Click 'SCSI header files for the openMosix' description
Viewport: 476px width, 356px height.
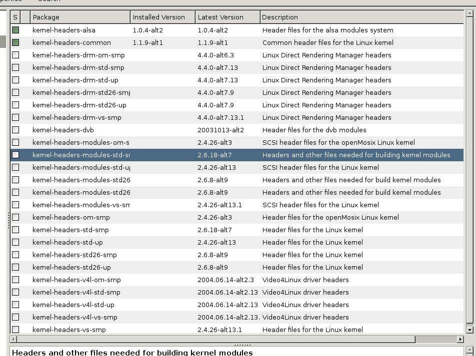coord(338,142)
